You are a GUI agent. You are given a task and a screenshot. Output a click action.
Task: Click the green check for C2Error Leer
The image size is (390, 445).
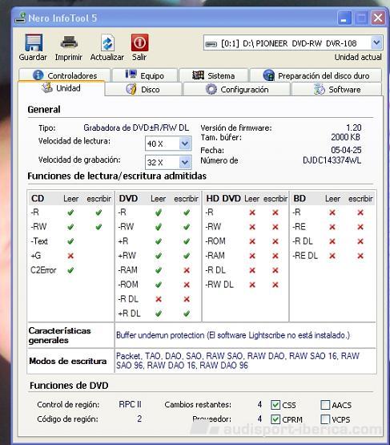pyautogui.click(x=70, y=270)
